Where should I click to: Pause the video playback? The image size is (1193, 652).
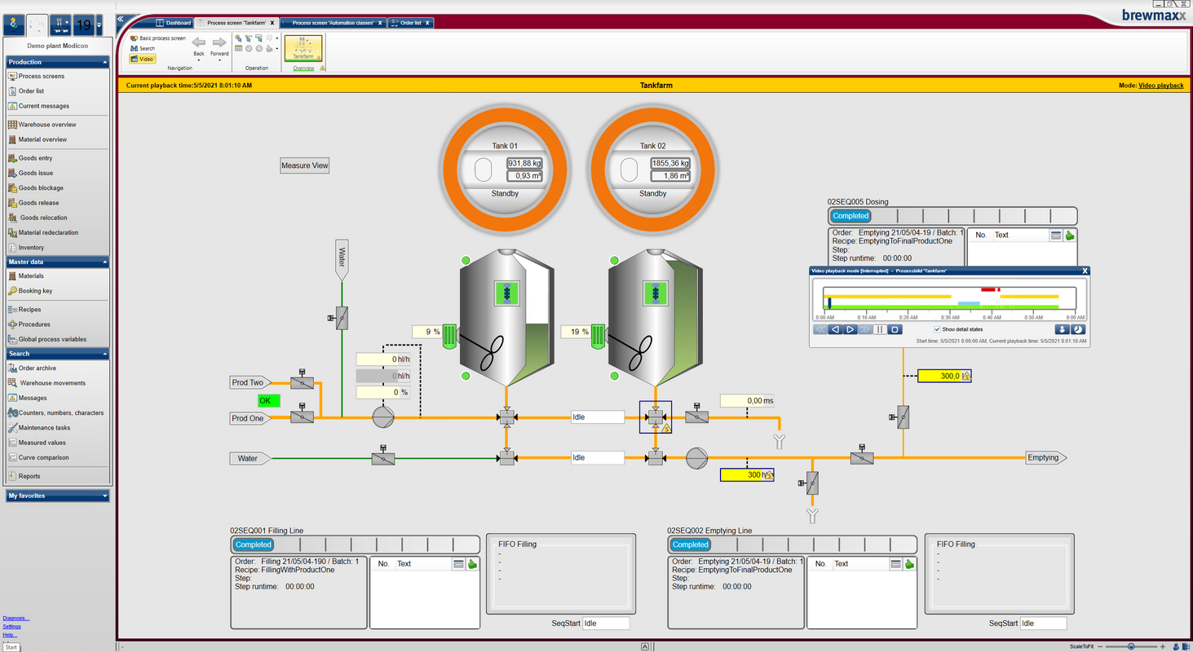pyautogui.click(x=877, y=329)
